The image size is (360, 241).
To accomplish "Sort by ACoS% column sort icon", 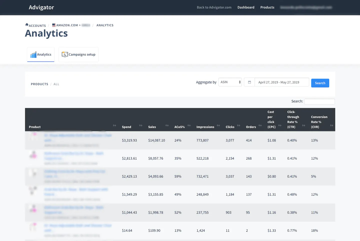I will click(189, 125).
